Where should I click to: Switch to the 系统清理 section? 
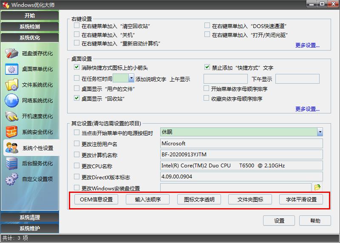point(30,218)
